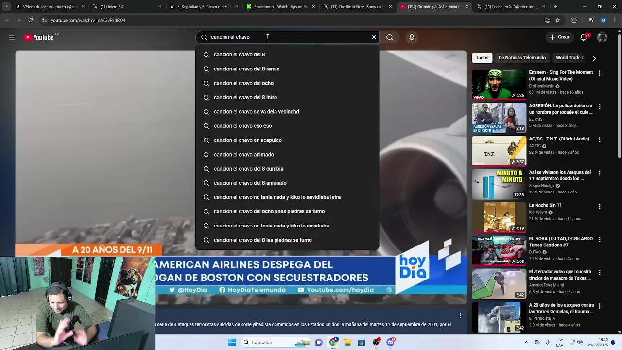This screenshot has width=622, height=350.
Task: Open options for 'Así se vivieron los Ataques'
Action: (x=599, y=173)
